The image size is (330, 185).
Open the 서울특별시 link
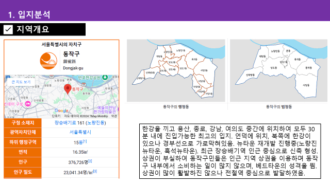coord(80,132)
